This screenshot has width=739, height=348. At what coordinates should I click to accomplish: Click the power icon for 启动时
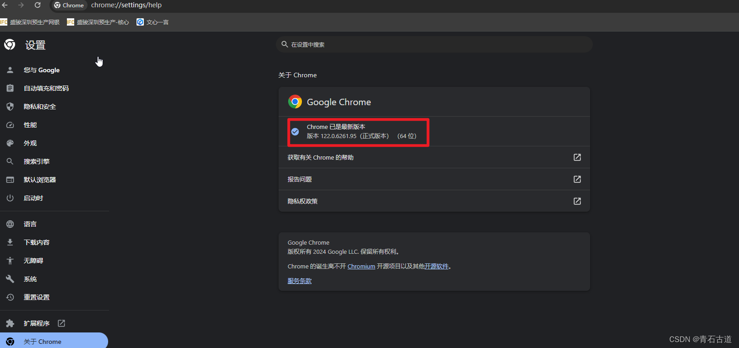tap(10, 198)
